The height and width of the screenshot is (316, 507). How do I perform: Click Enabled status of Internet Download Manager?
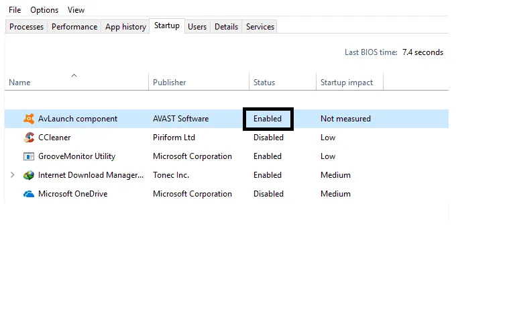tap(268, 175)
